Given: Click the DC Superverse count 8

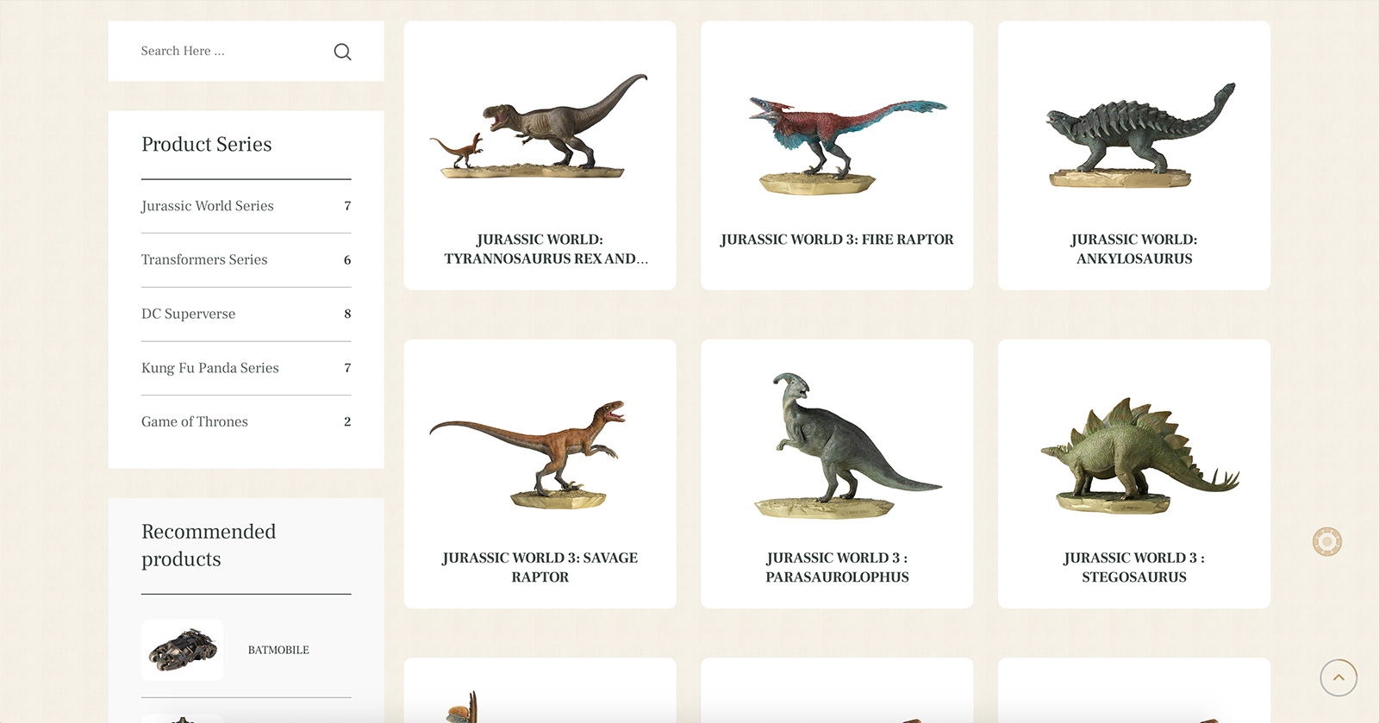Looking at the screenshot, I should pos(347,314).
